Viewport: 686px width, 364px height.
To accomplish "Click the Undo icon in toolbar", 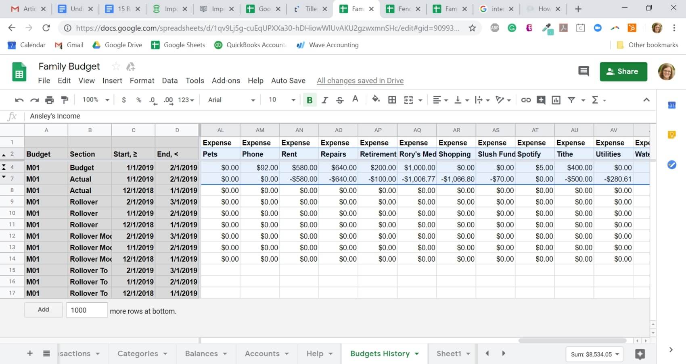I will (19, 100).
